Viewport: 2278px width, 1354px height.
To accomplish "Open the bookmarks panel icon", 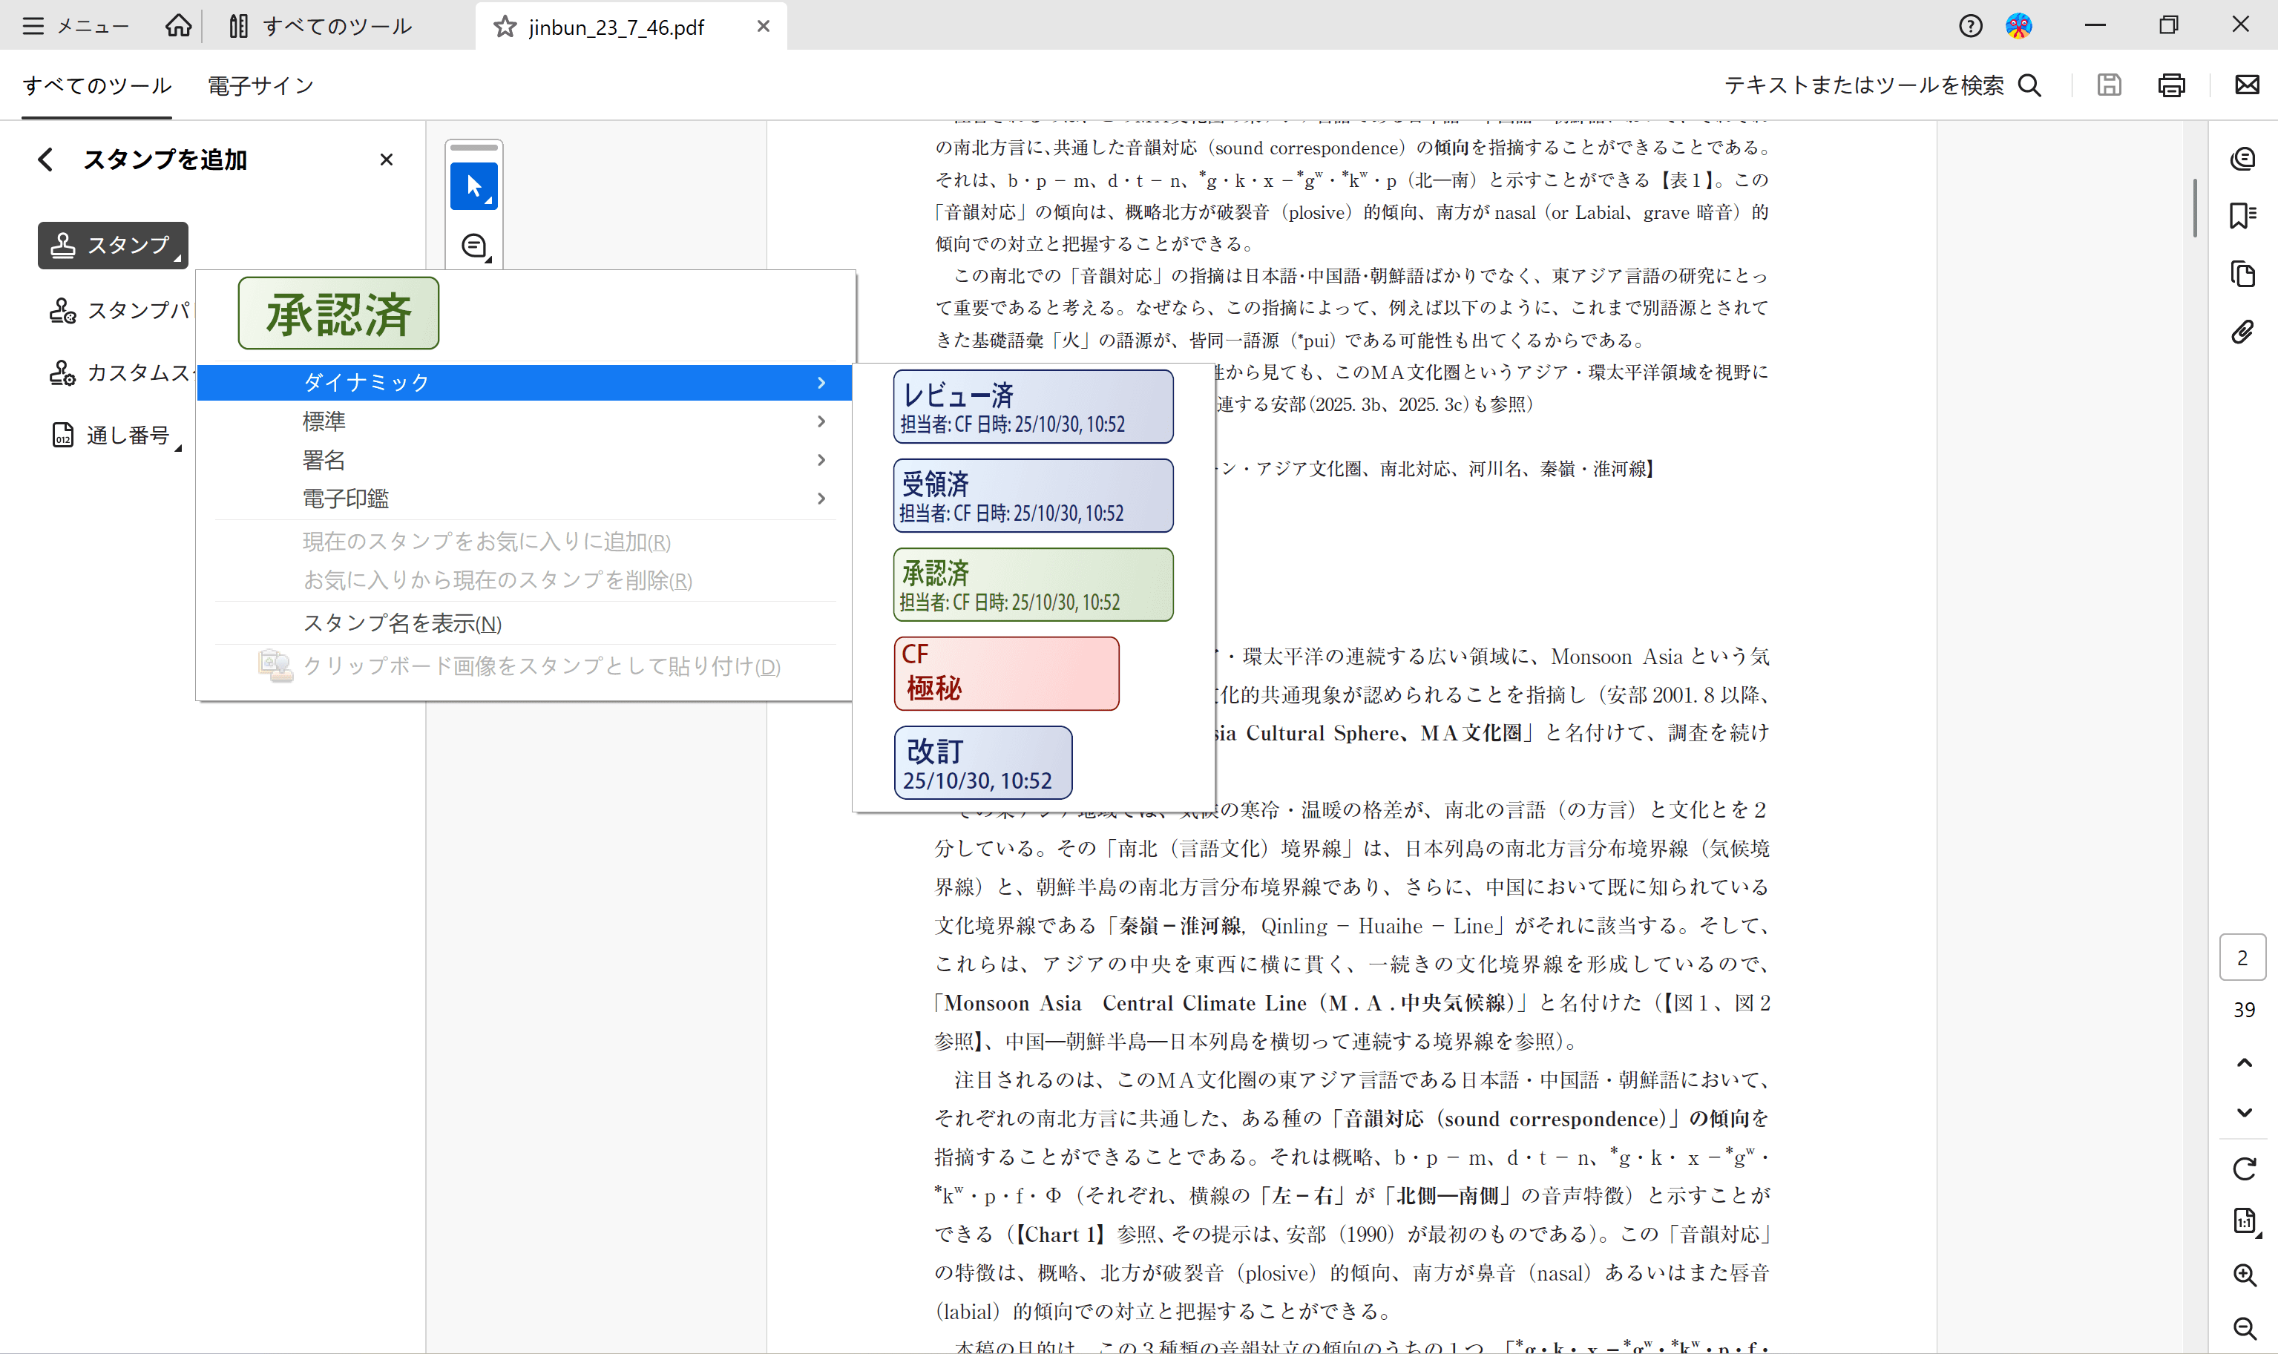I will pos(2243,214).
